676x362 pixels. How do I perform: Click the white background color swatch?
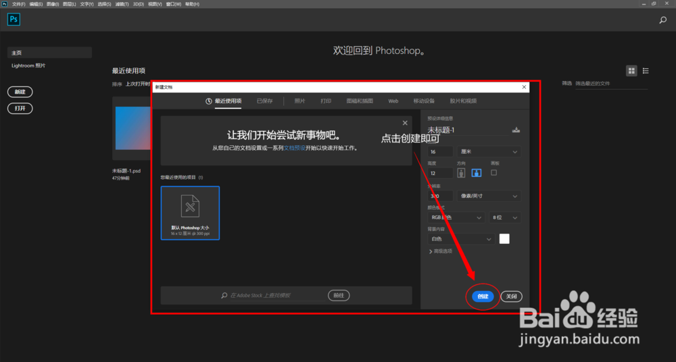[504, 239]
